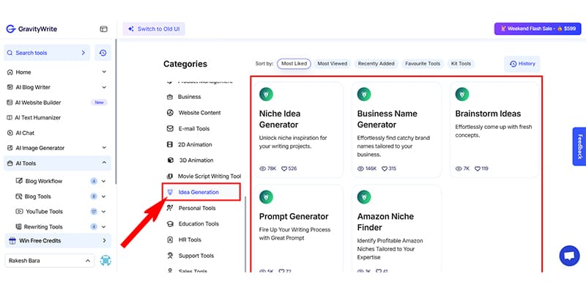Viewport: 586px width, 293px height.
Task: Open the Business Name Generator card title
Action: pos(387,119)
